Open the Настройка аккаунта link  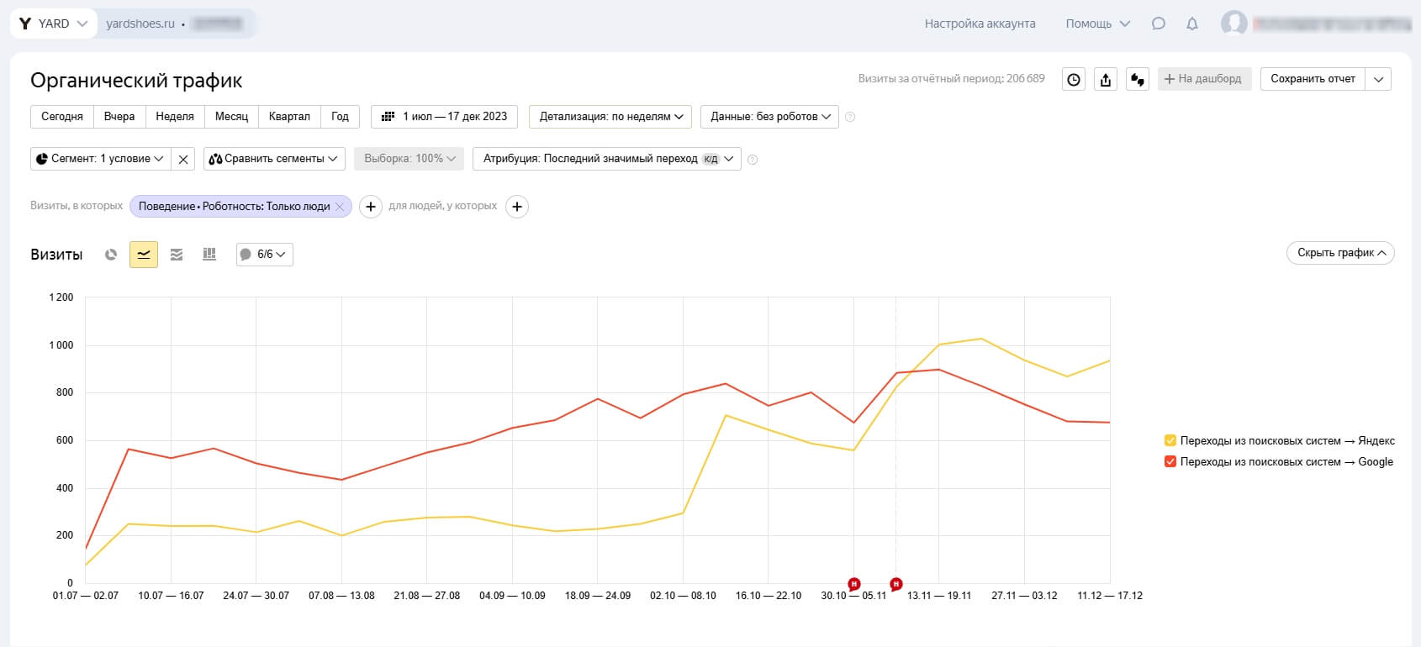pyautogui.click(x=980, y=24)
